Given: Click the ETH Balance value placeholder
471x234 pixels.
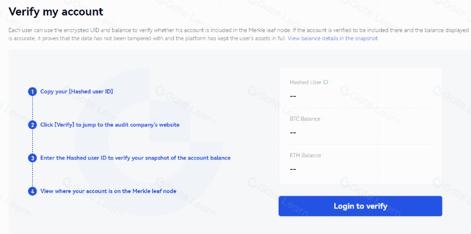Looking at the screenshot, I should click(293, 170).
